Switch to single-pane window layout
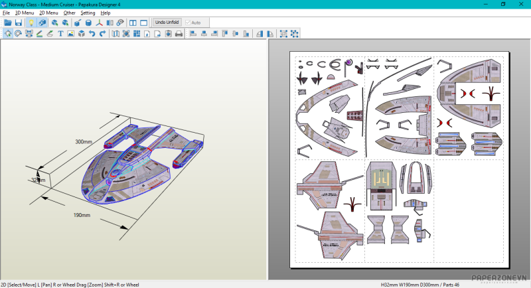 143,23
